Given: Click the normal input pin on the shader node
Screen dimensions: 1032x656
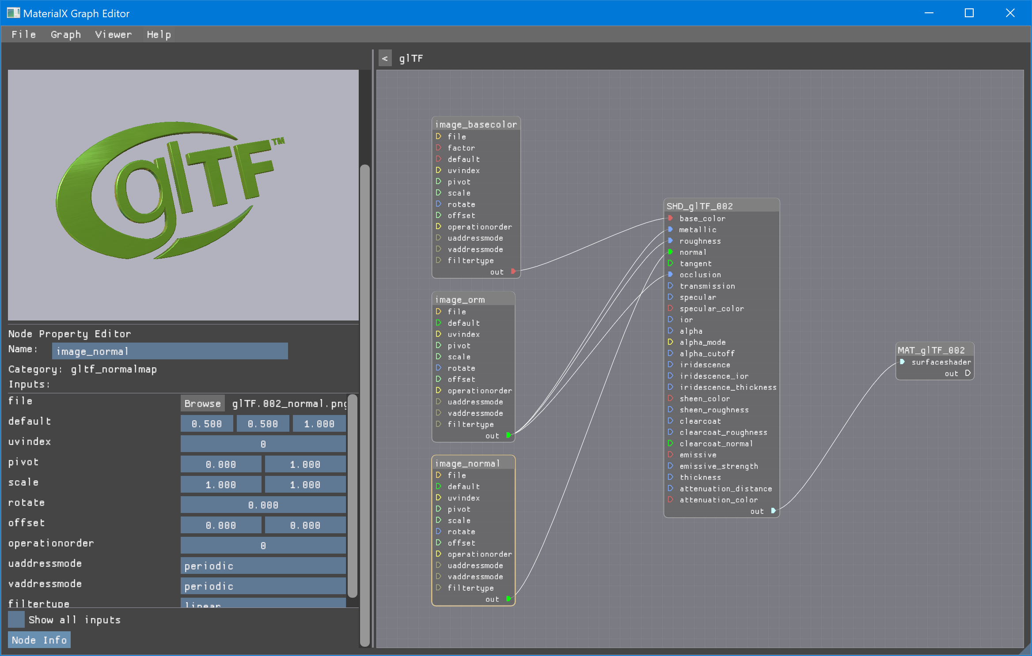Looking at the screenshot, I should pyautogui.click(x=670, y=252).
